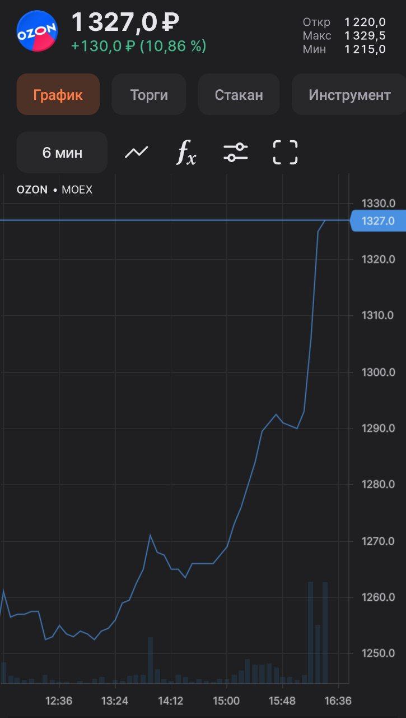Expand chart to fullscreen
This screenshot has width=406, height=718.
coord(285,152)
